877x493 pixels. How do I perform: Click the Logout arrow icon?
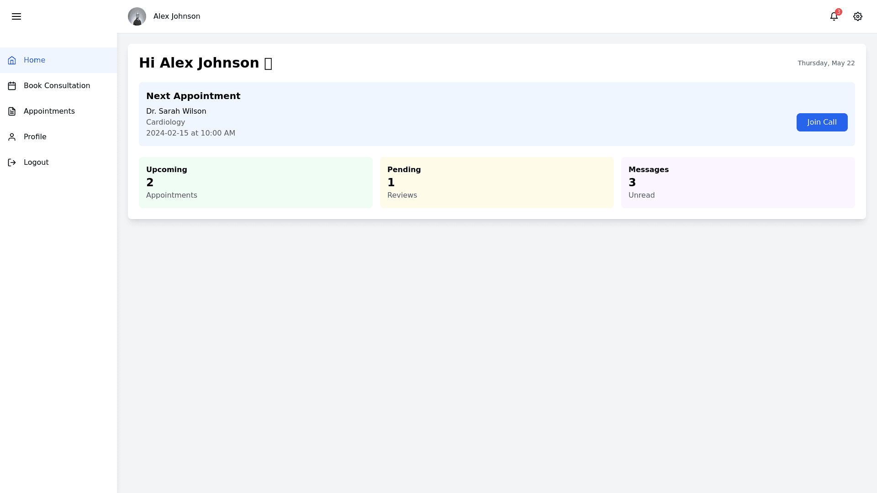12,163
